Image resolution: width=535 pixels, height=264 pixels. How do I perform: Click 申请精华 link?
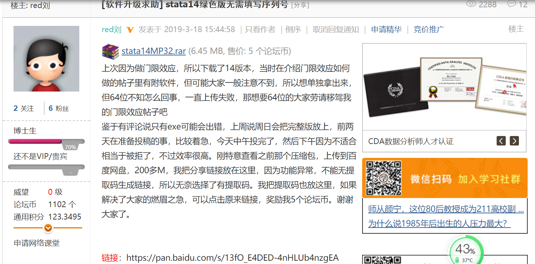point(386,30)
